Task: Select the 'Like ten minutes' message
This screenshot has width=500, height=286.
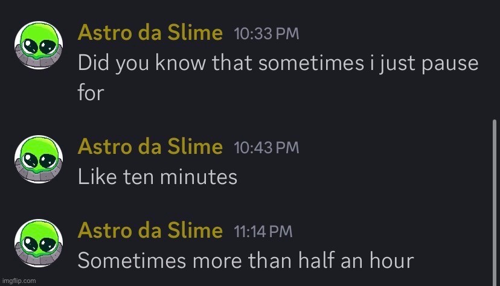Action: point(157,177)
